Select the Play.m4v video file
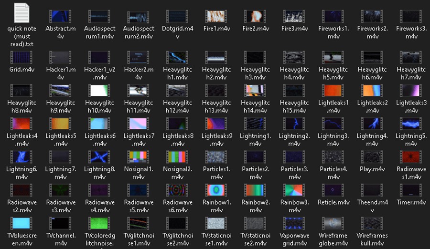This screenshot has width=430, height=249. tap(372, 157)
